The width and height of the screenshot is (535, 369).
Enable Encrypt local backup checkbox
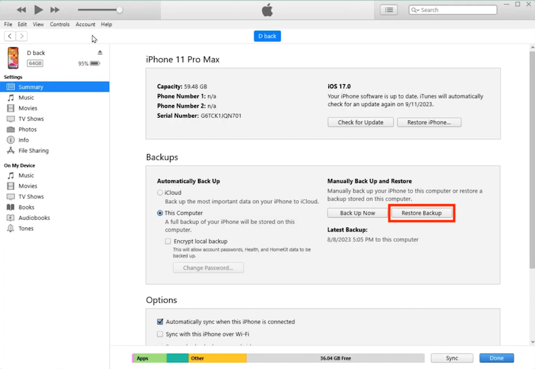(168, 241)
